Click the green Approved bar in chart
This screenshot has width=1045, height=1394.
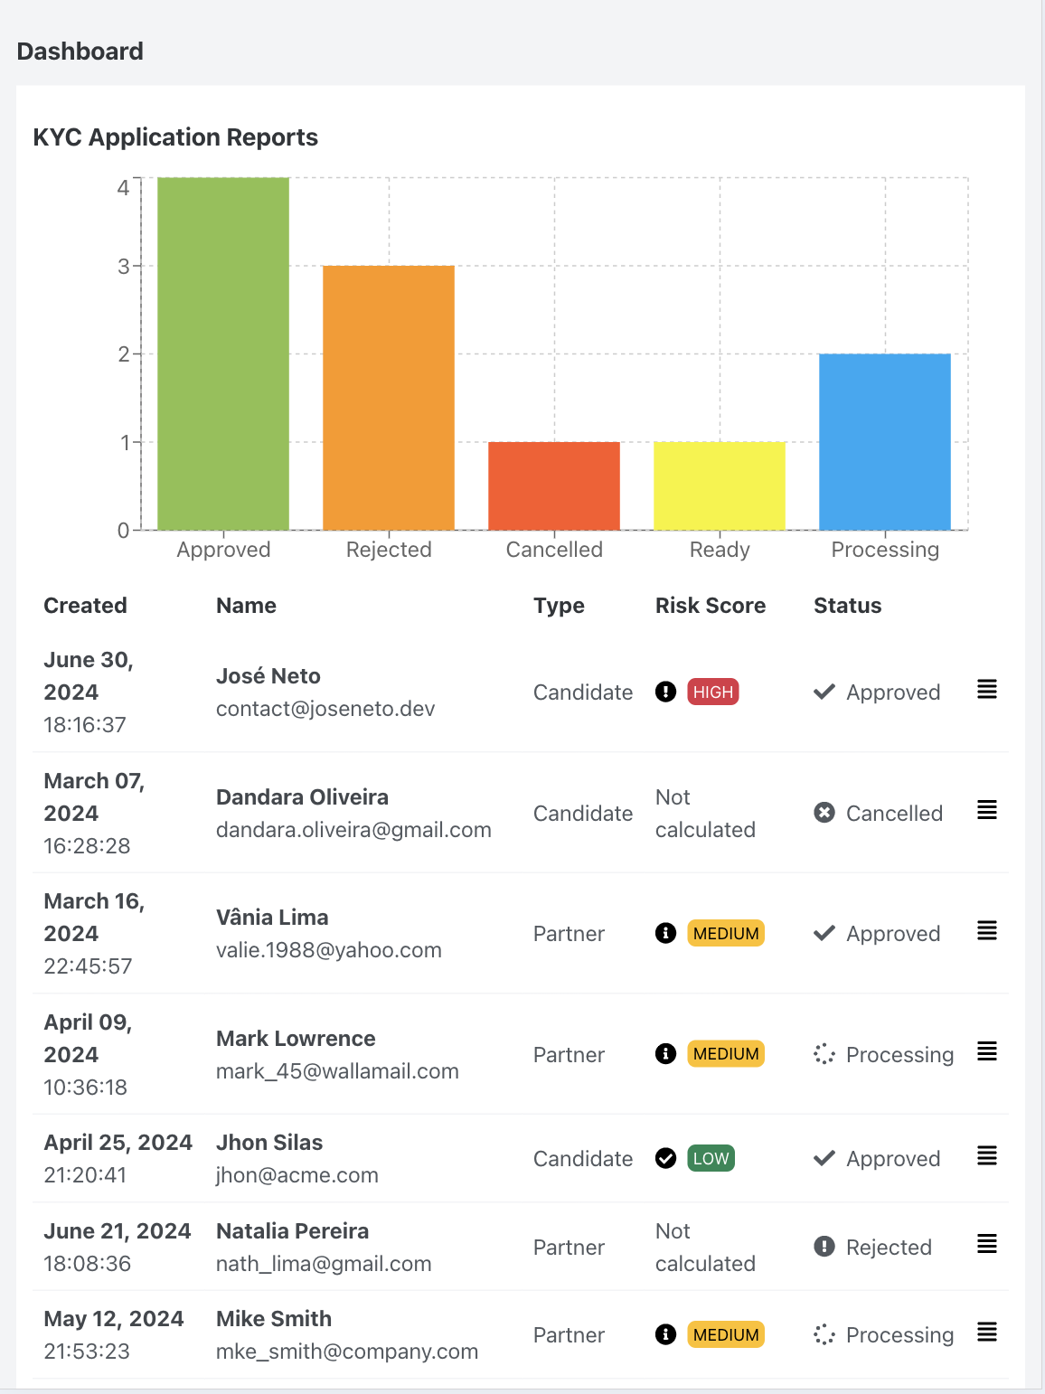click(x=223, y=353)
